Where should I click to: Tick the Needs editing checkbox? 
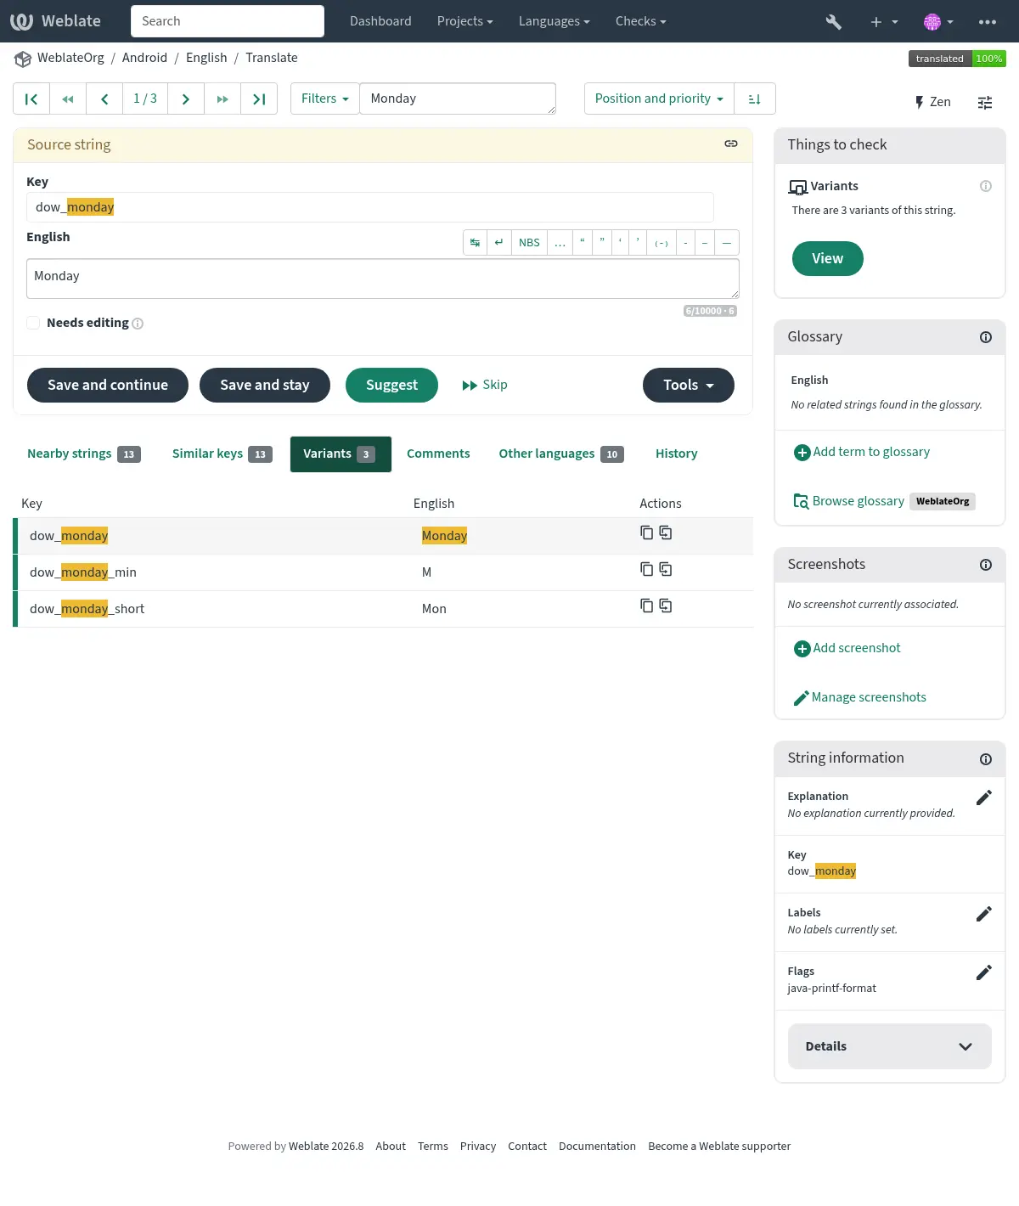tap(33, 323)
